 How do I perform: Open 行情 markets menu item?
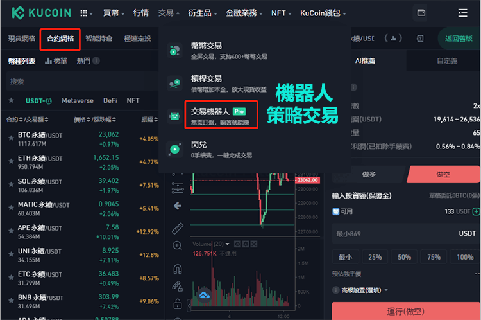(141, 13)
